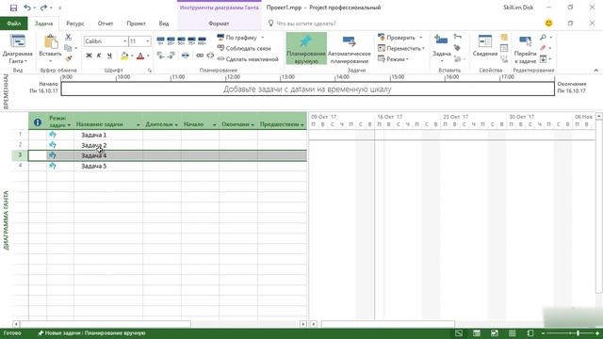Image resolution: width=603 pixels, height=339 pixels.
Task: Click Соблюдать связи
Action: click(x=244, y=48)
